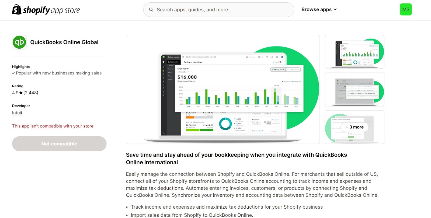The height and width of the screenshot is (218, 431).
Task: Click the Developer label
Action: click(x=21, y=106)
